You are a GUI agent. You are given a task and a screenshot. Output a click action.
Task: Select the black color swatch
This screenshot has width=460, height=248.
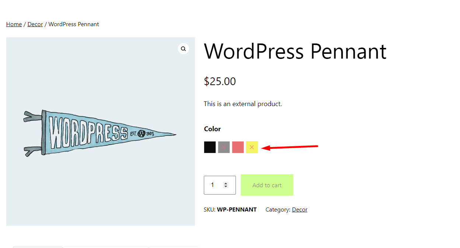[210, 147]
